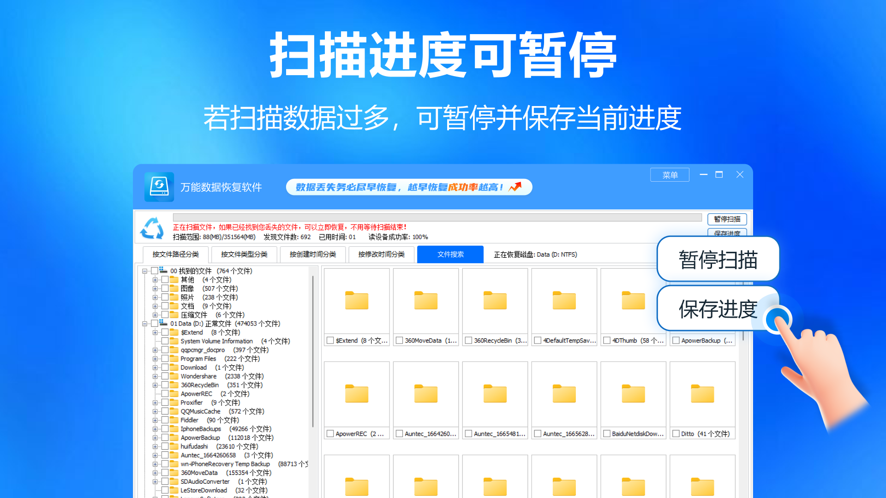Tick the 4DThumb thumbnail checkbox

click(x=607, y=340)
